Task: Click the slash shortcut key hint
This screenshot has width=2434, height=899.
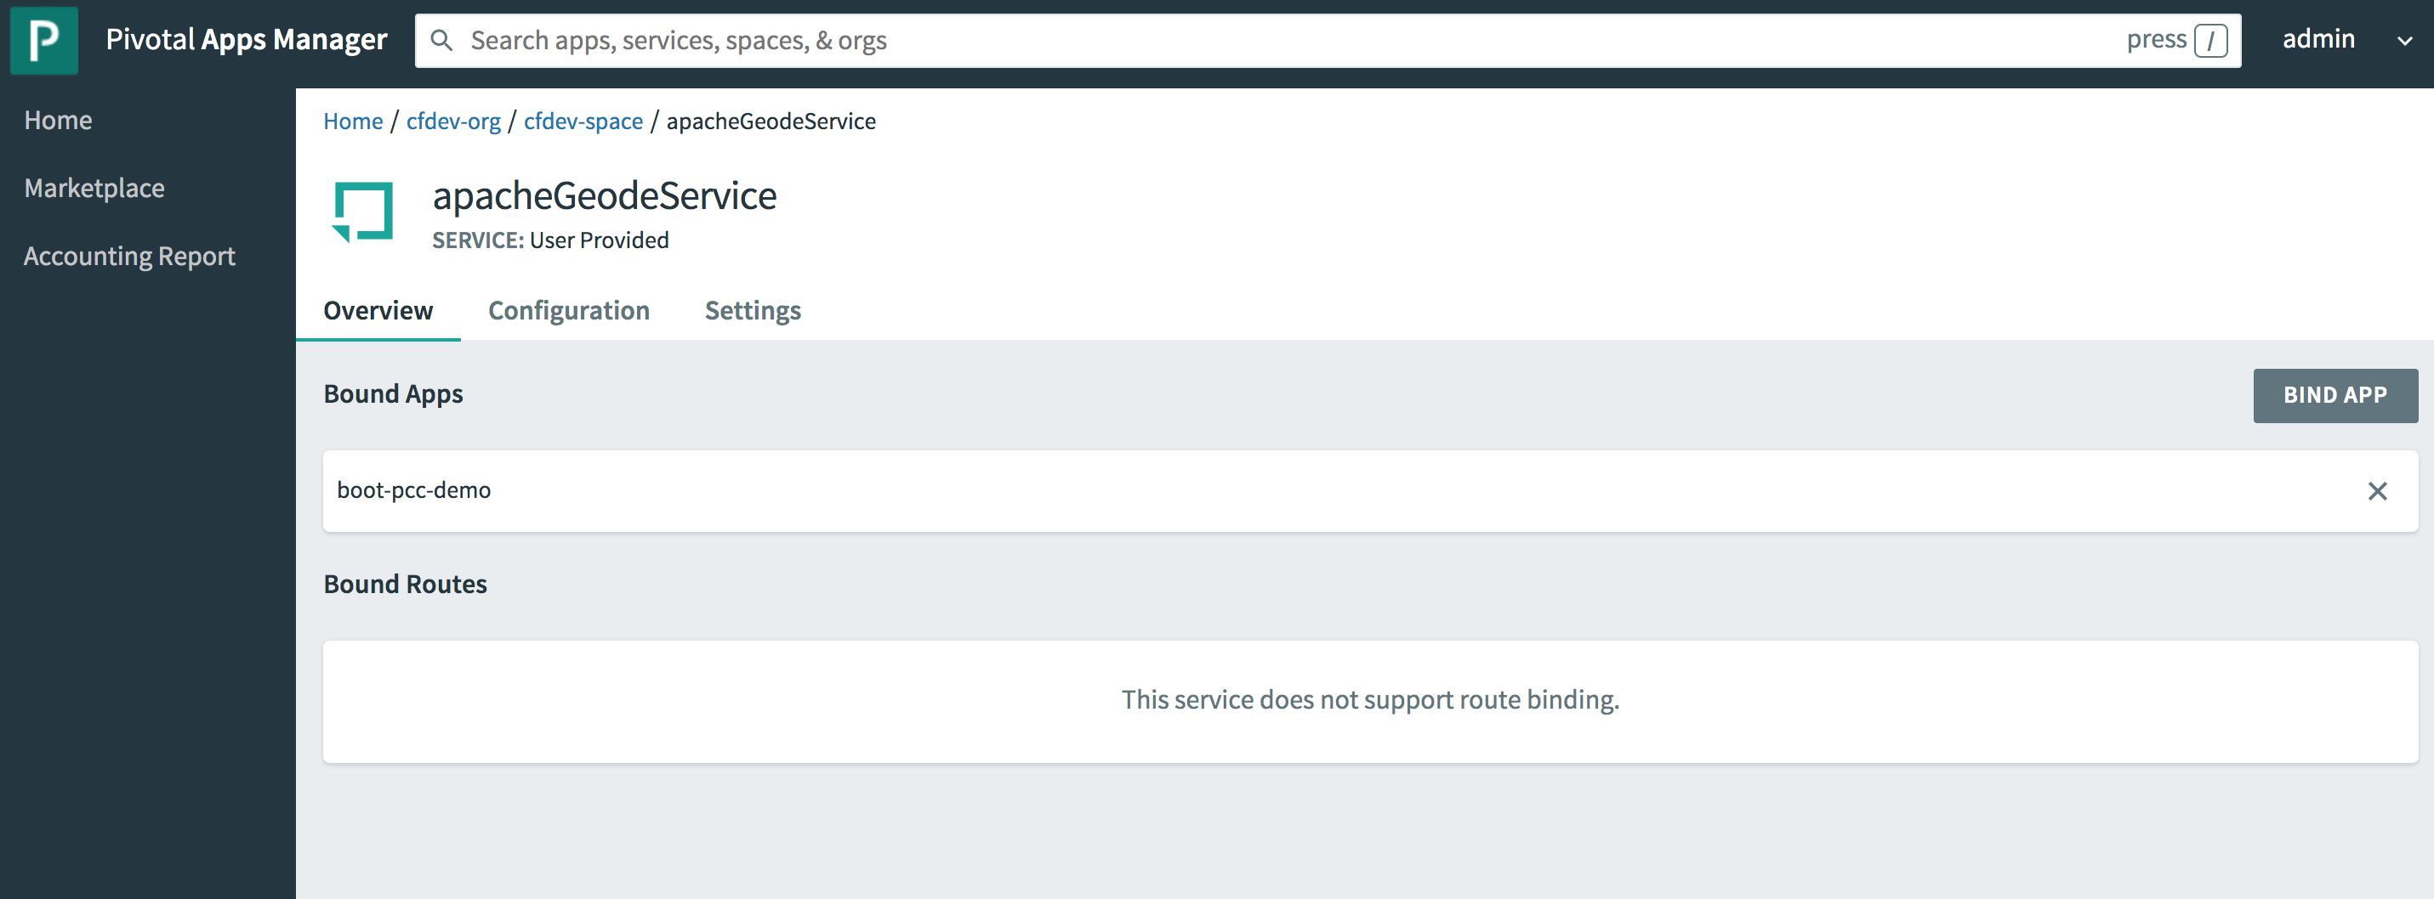Action: tap(2211, 41)
